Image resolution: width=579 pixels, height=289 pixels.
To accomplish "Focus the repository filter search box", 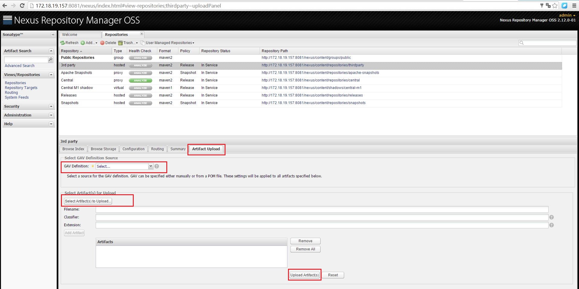I will click(547, 43).
